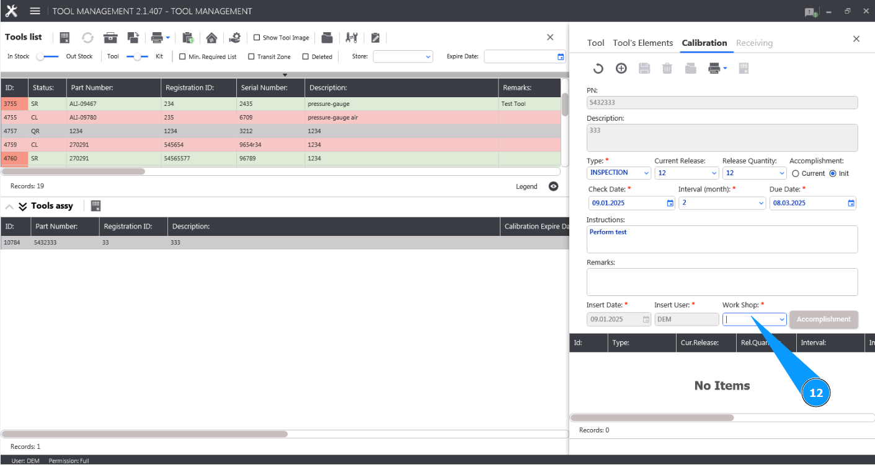The height and width of the screenshot is (465, 875).
Task: Click the Legend label
Action: coord(526,186)
